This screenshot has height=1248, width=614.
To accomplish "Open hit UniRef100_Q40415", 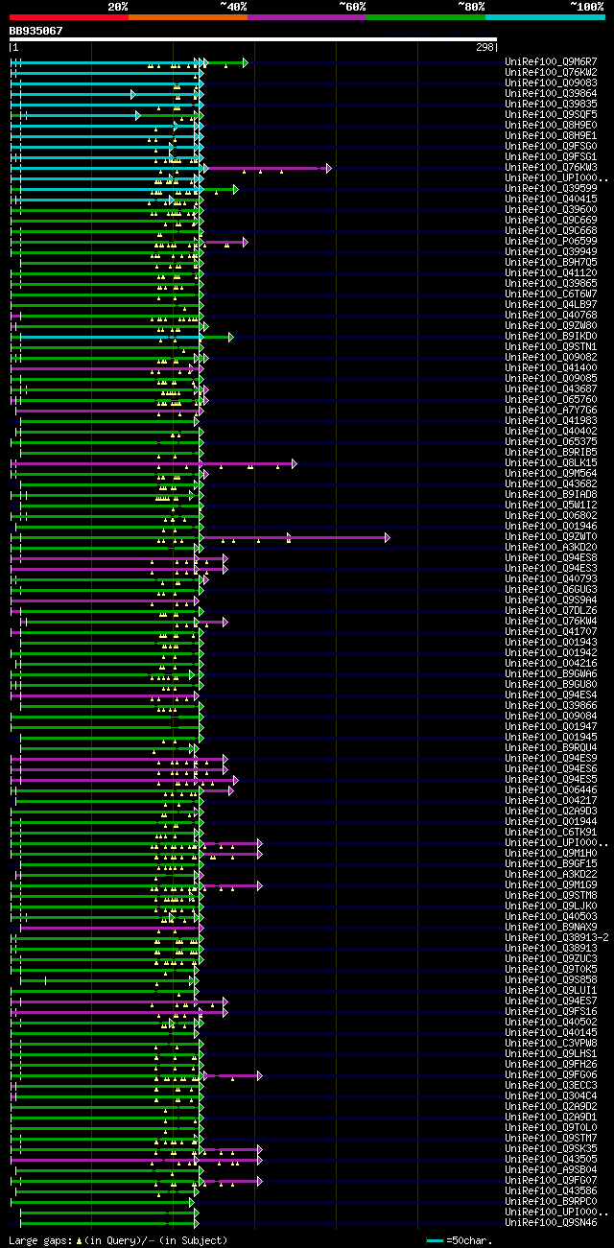I will [x=551, y=200].
